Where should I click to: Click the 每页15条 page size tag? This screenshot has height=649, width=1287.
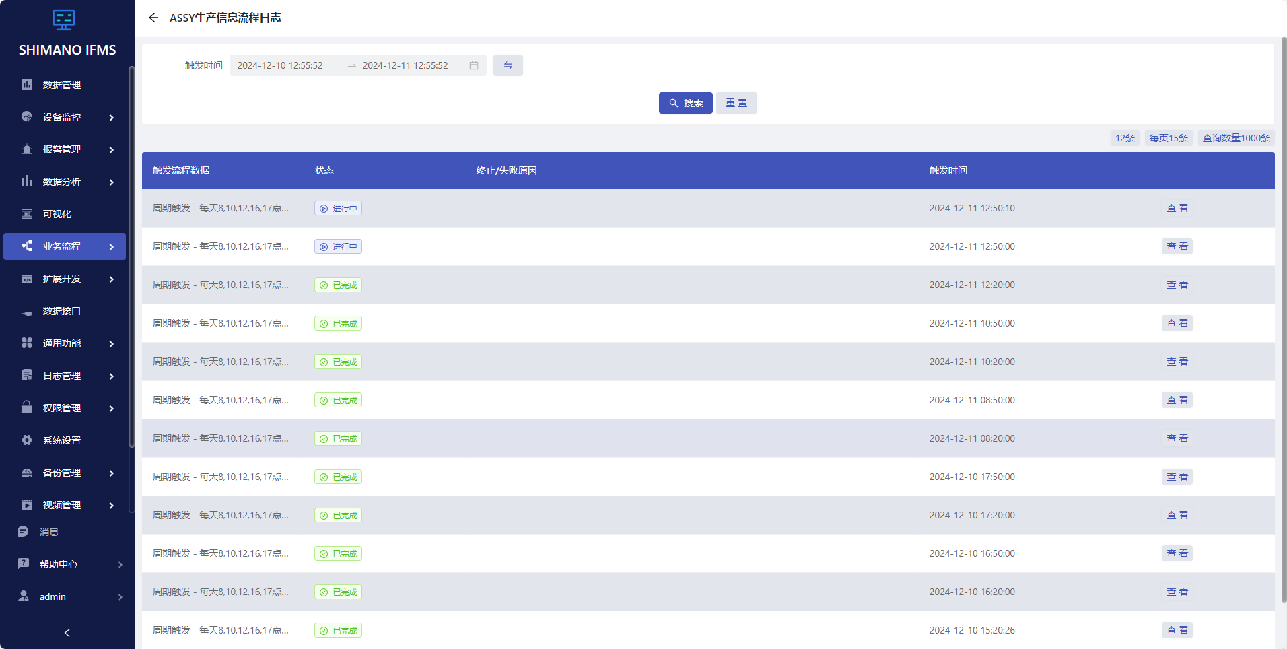(x=1169, y=138)
